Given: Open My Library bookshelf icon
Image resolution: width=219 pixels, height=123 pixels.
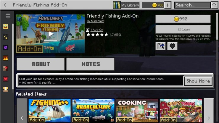Looking at the screenshot, I should pos(117,5).
